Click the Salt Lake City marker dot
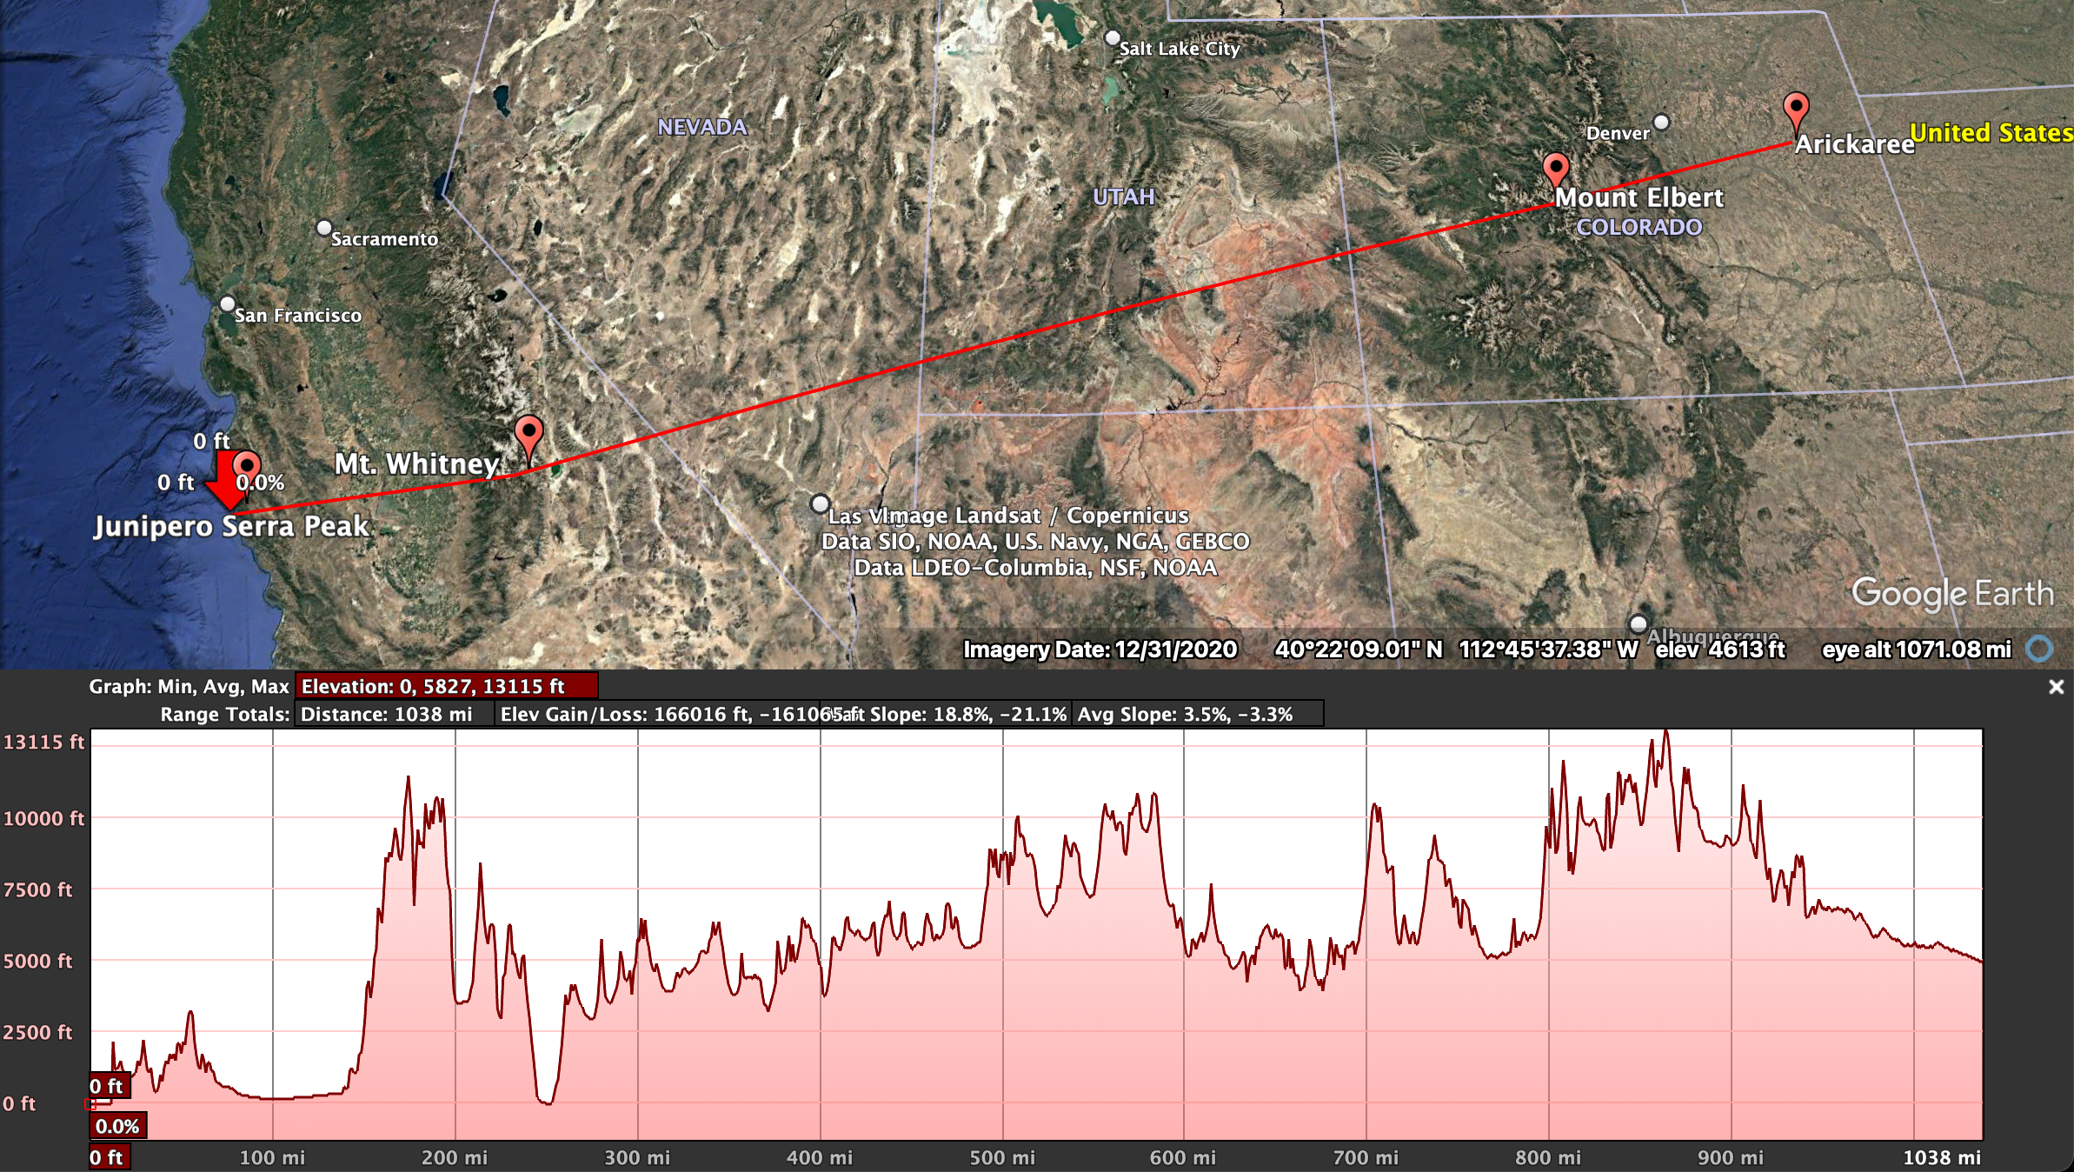 (1112, 38)
